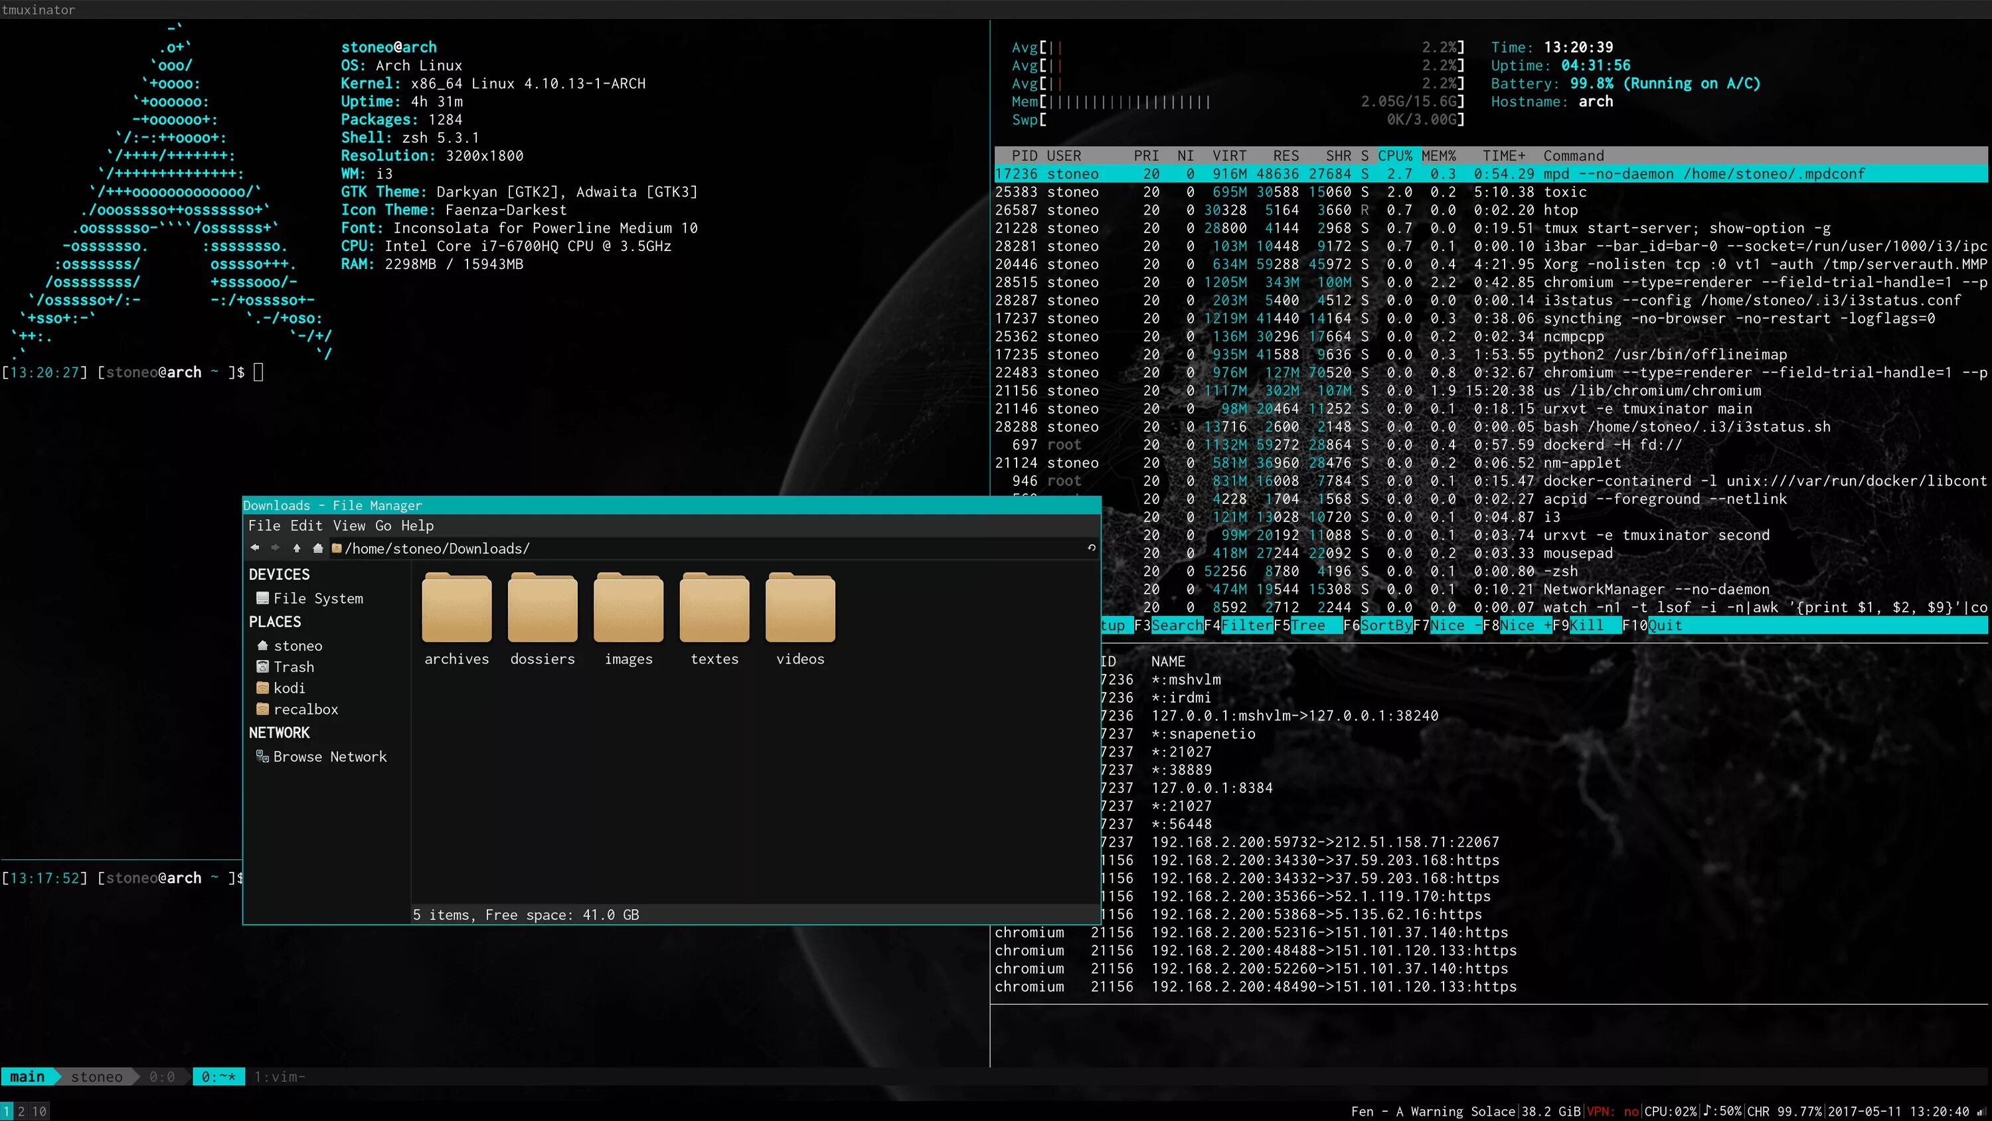Viewport: 1992px width, 1121px height.
Task: Click the home icon in the toolbar
Action: click(317, 548)
